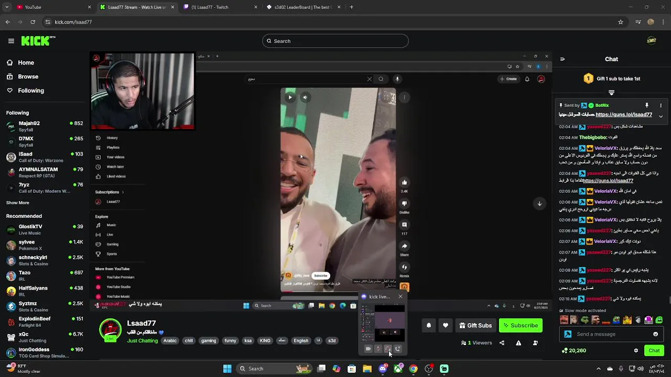Open the Lsaad77 channel avatar
Viewport: 671px width, 377px height.
(x=110, y=330)
